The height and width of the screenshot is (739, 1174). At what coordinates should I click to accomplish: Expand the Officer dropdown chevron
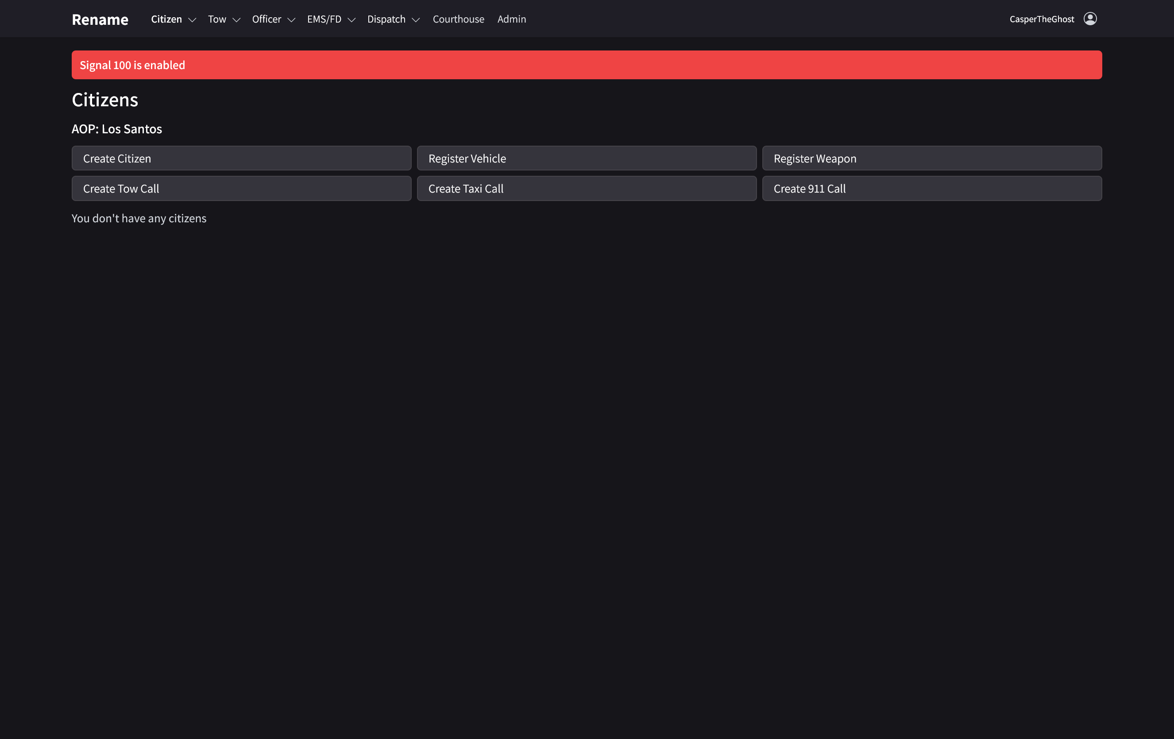[x=292, y=19]
